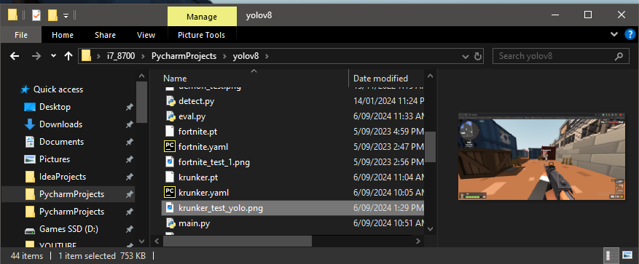Expand chevron after PycharmProjects breadcrumb

pos(224,56)
